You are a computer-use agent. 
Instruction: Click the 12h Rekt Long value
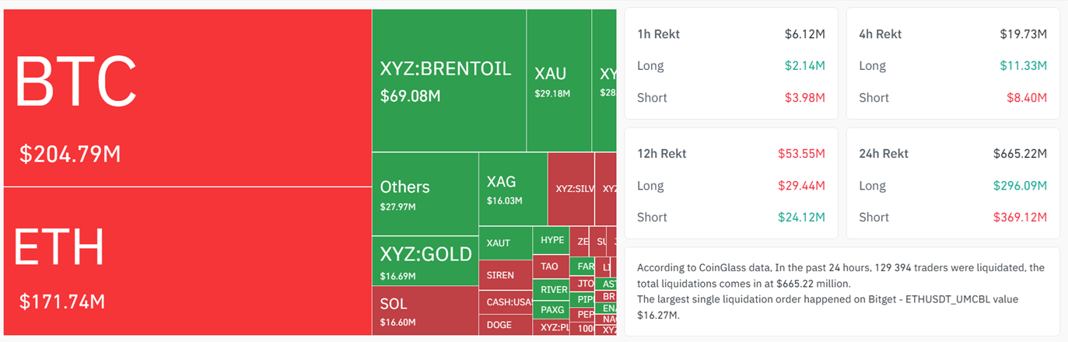801,186
